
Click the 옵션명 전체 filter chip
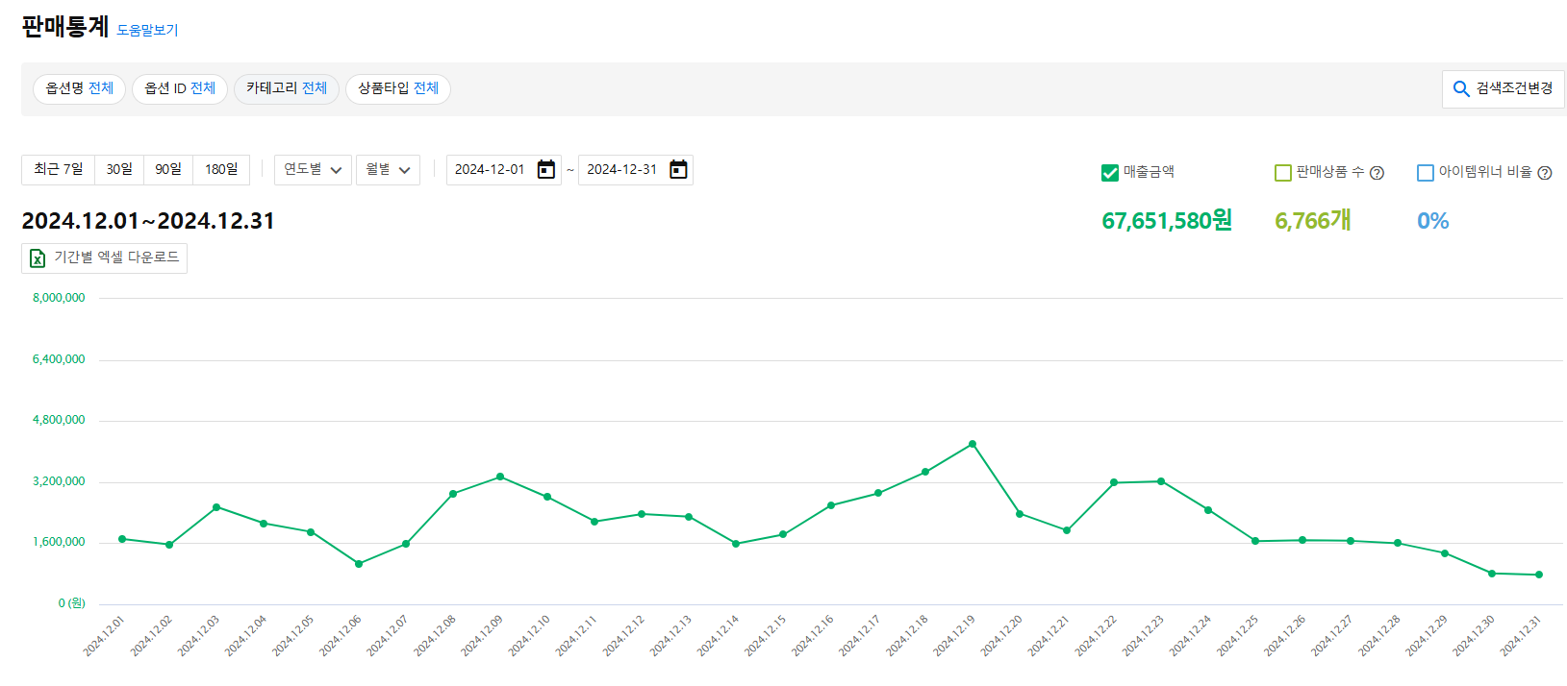(79, 88)
